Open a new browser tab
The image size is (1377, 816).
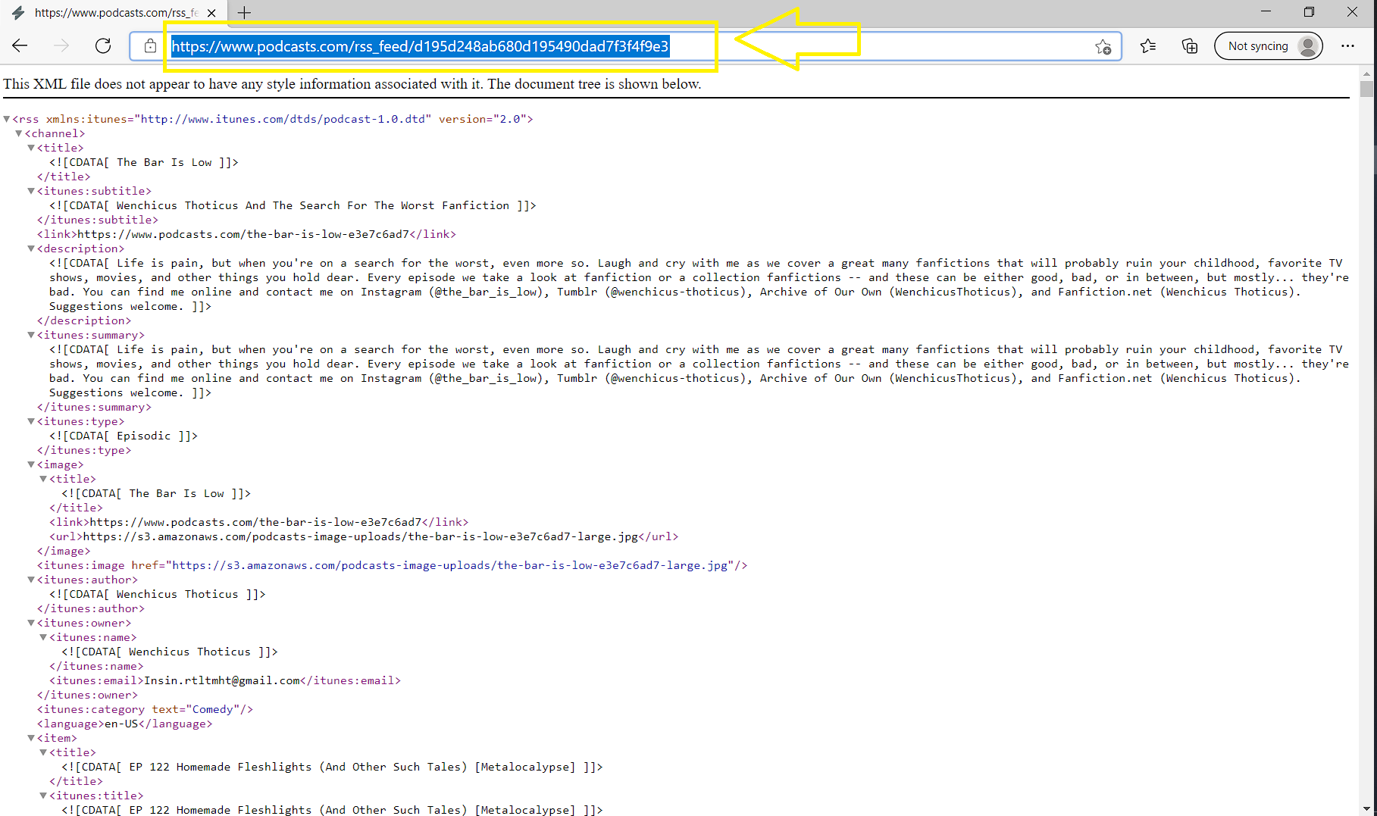pyautogui.click(x=244, y=13)
